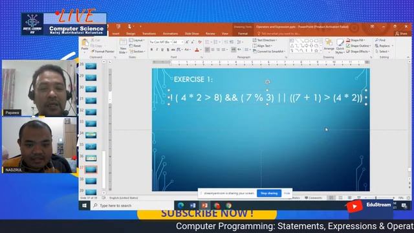Clear all text formatting
This screenshot has height=233, width=414.
(200, 42)
